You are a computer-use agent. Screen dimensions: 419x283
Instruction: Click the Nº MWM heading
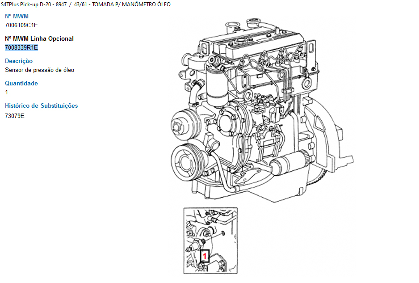click(17, 16)
